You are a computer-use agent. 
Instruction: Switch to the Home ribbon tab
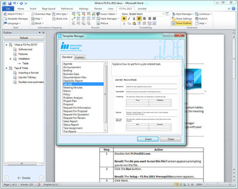tap(21, 9)
